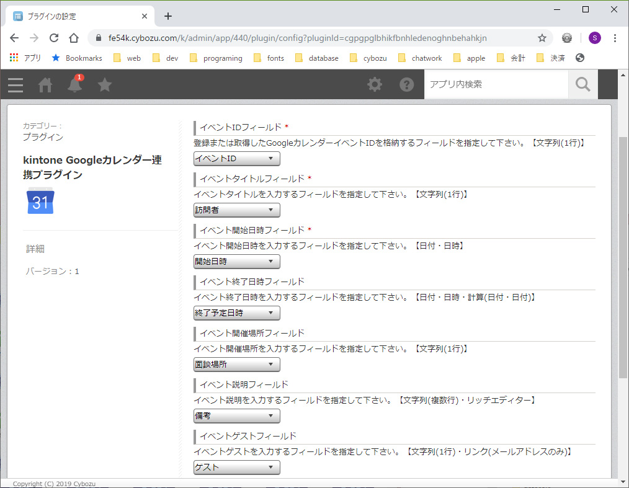Select the プラグインの設定 browser tab
Viewport: 629px width, 488px height.
tap(80, 16)
